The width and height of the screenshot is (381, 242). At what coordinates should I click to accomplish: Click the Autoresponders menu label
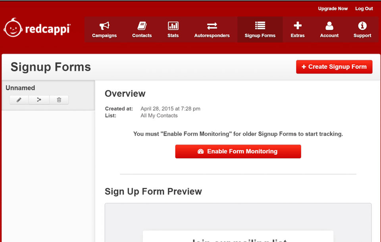point(212,35)
